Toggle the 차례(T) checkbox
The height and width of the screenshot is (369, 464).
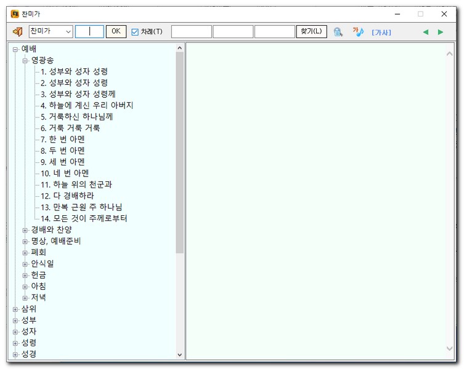click(x=135, y=32)
